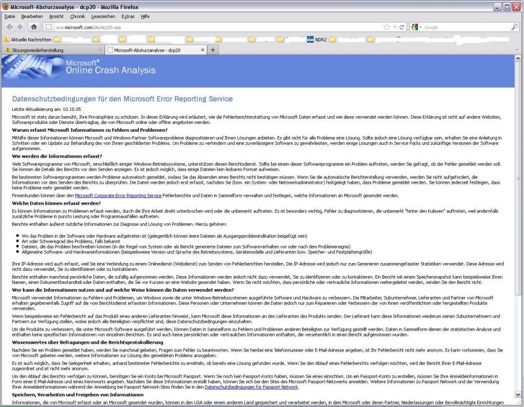Click the magnifier icon in the search box

514,27
